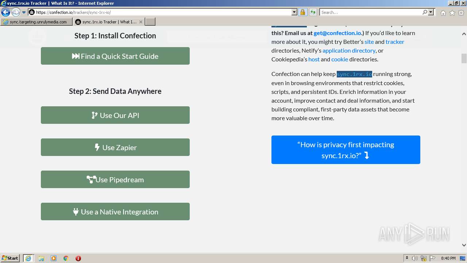Click the Use Zapier button

(115, 147)
